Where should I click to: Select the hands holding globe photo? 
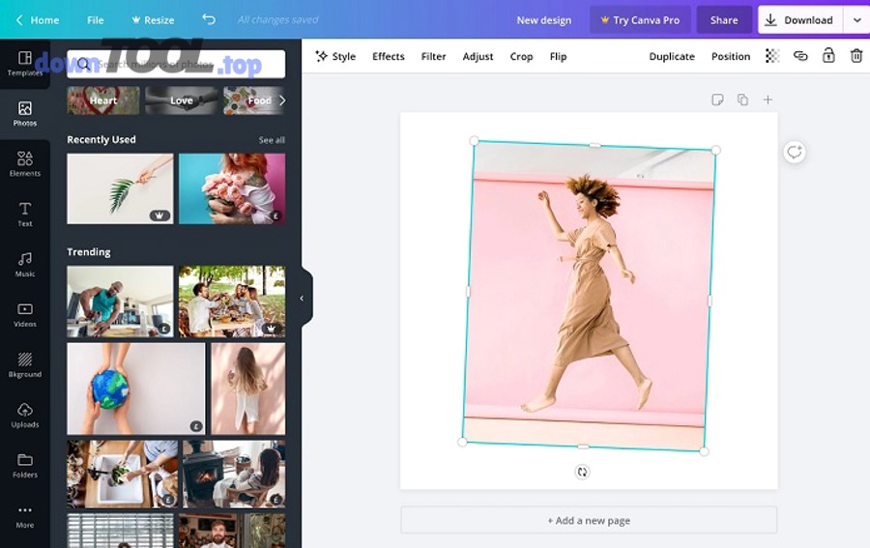(x=136, y=389)
